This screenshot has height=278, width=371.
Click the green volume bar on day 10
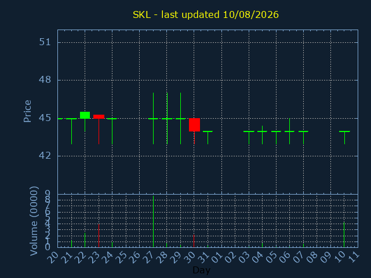[x=344, y=235]
